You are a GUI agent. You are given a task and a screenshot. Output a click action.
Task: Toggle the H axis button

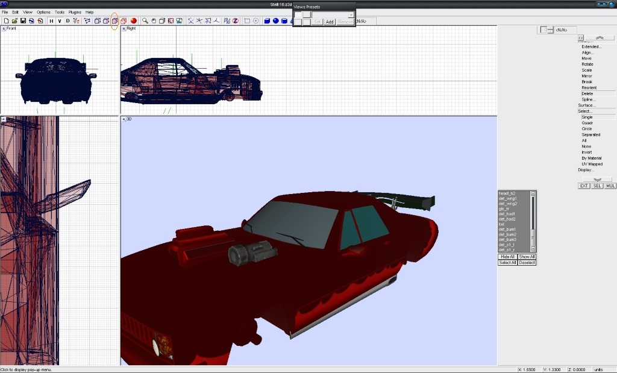(51, 21)
